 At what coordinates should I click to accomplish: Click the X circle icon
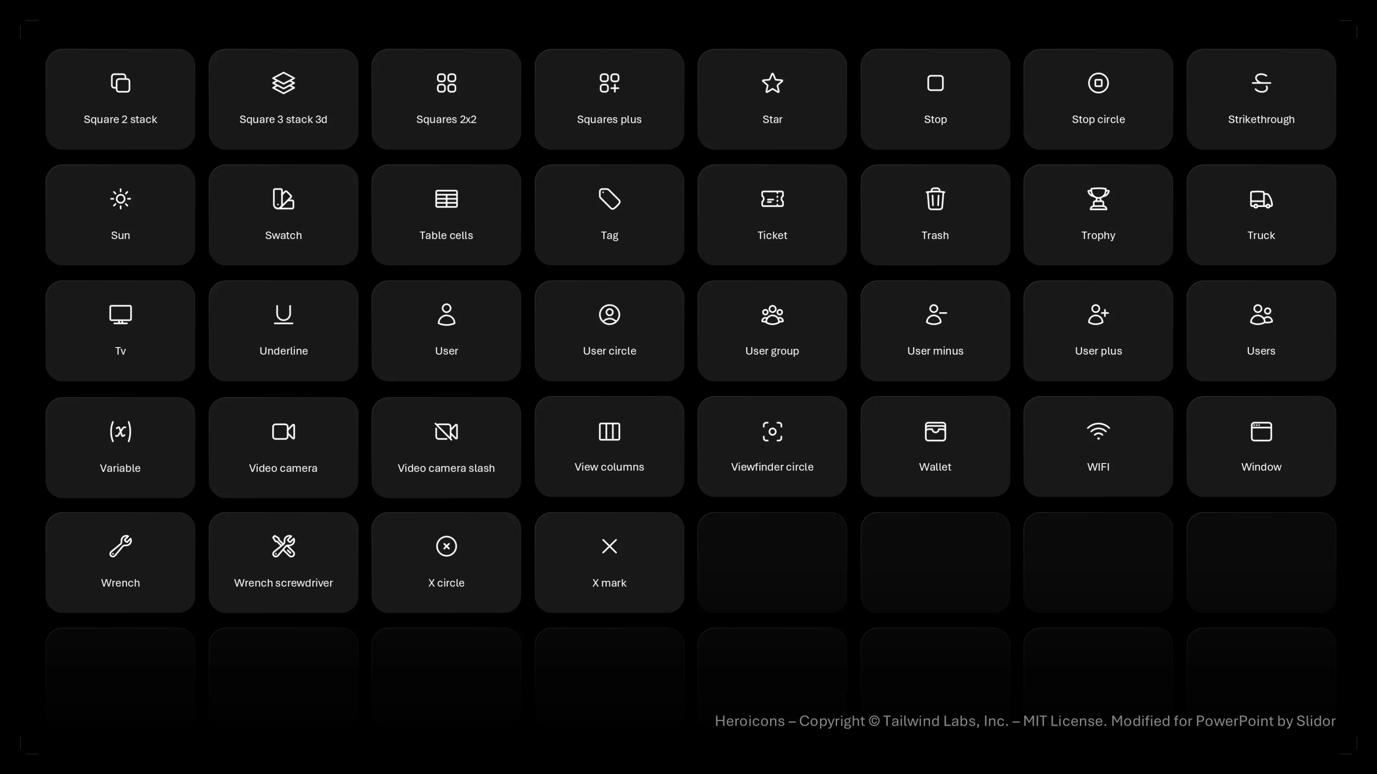(x=446, y=546)
